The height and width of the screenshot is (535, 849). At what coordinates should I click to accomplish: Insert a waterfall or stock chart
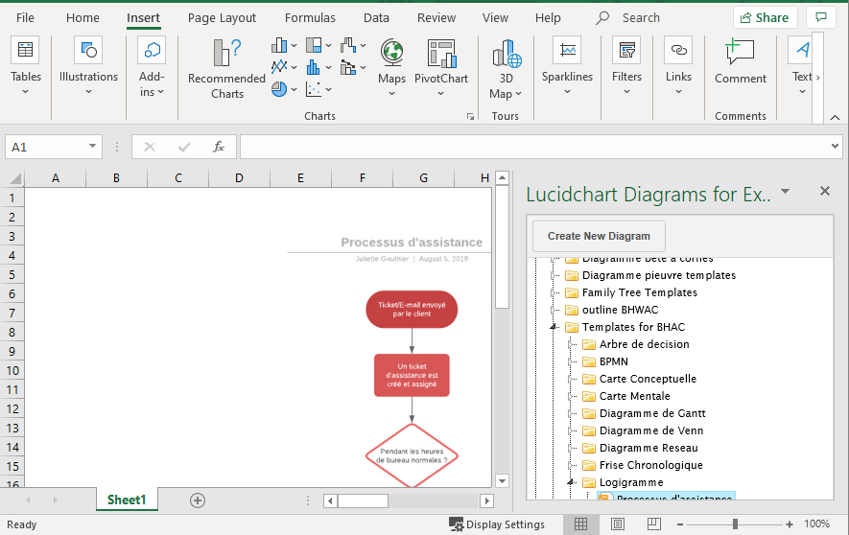[353, 45]
